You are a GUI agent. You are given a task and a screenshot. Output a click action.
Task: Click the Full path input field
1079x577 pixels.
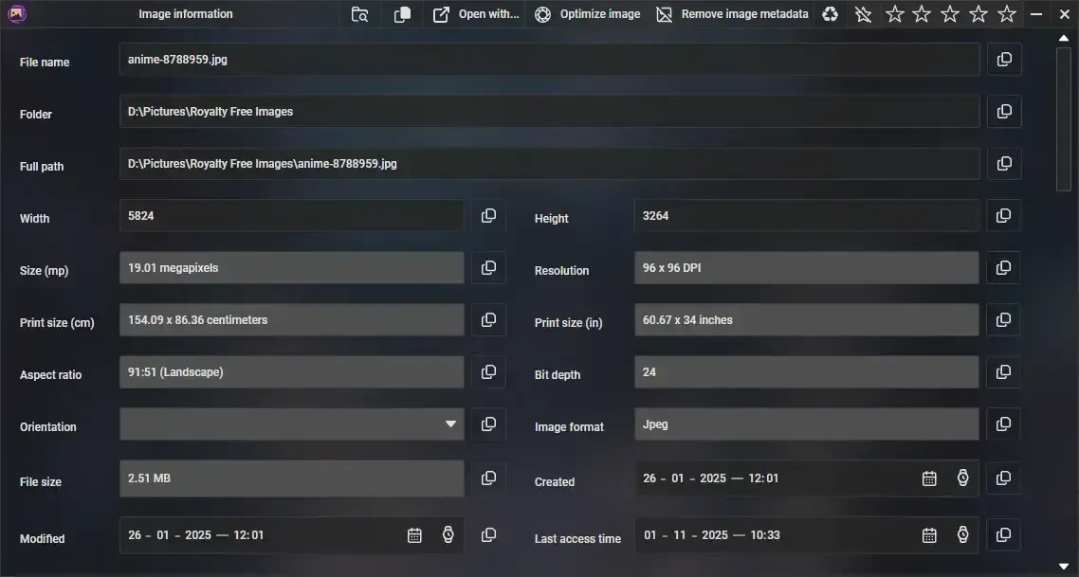(549, 164)
